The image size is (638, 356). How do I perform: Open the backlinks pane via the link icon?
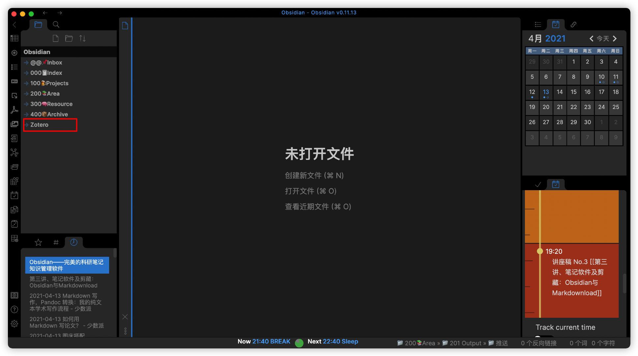[x=573, y=24]
